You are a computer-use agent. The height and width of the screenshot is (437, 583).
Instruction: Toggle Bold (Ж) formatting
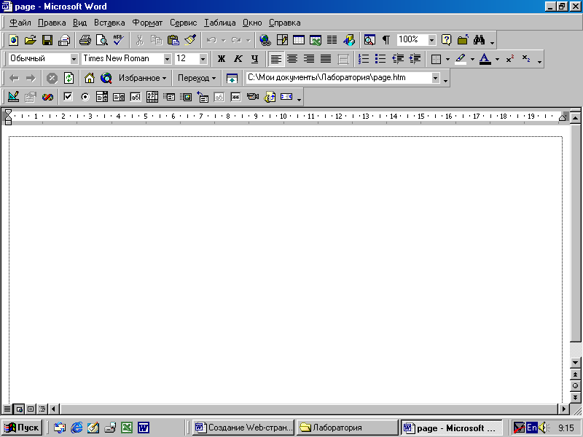[x=222, y=59]
